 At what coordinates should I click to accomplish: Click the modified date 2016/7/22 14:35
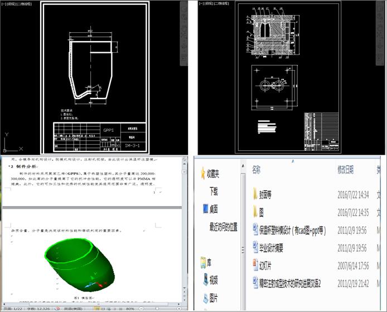pos(353,212)
